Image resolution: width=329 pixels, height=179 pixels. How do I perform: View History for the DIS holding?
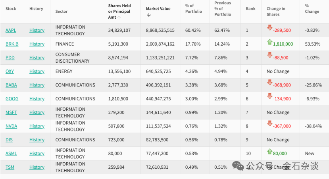tap(37, 140)
